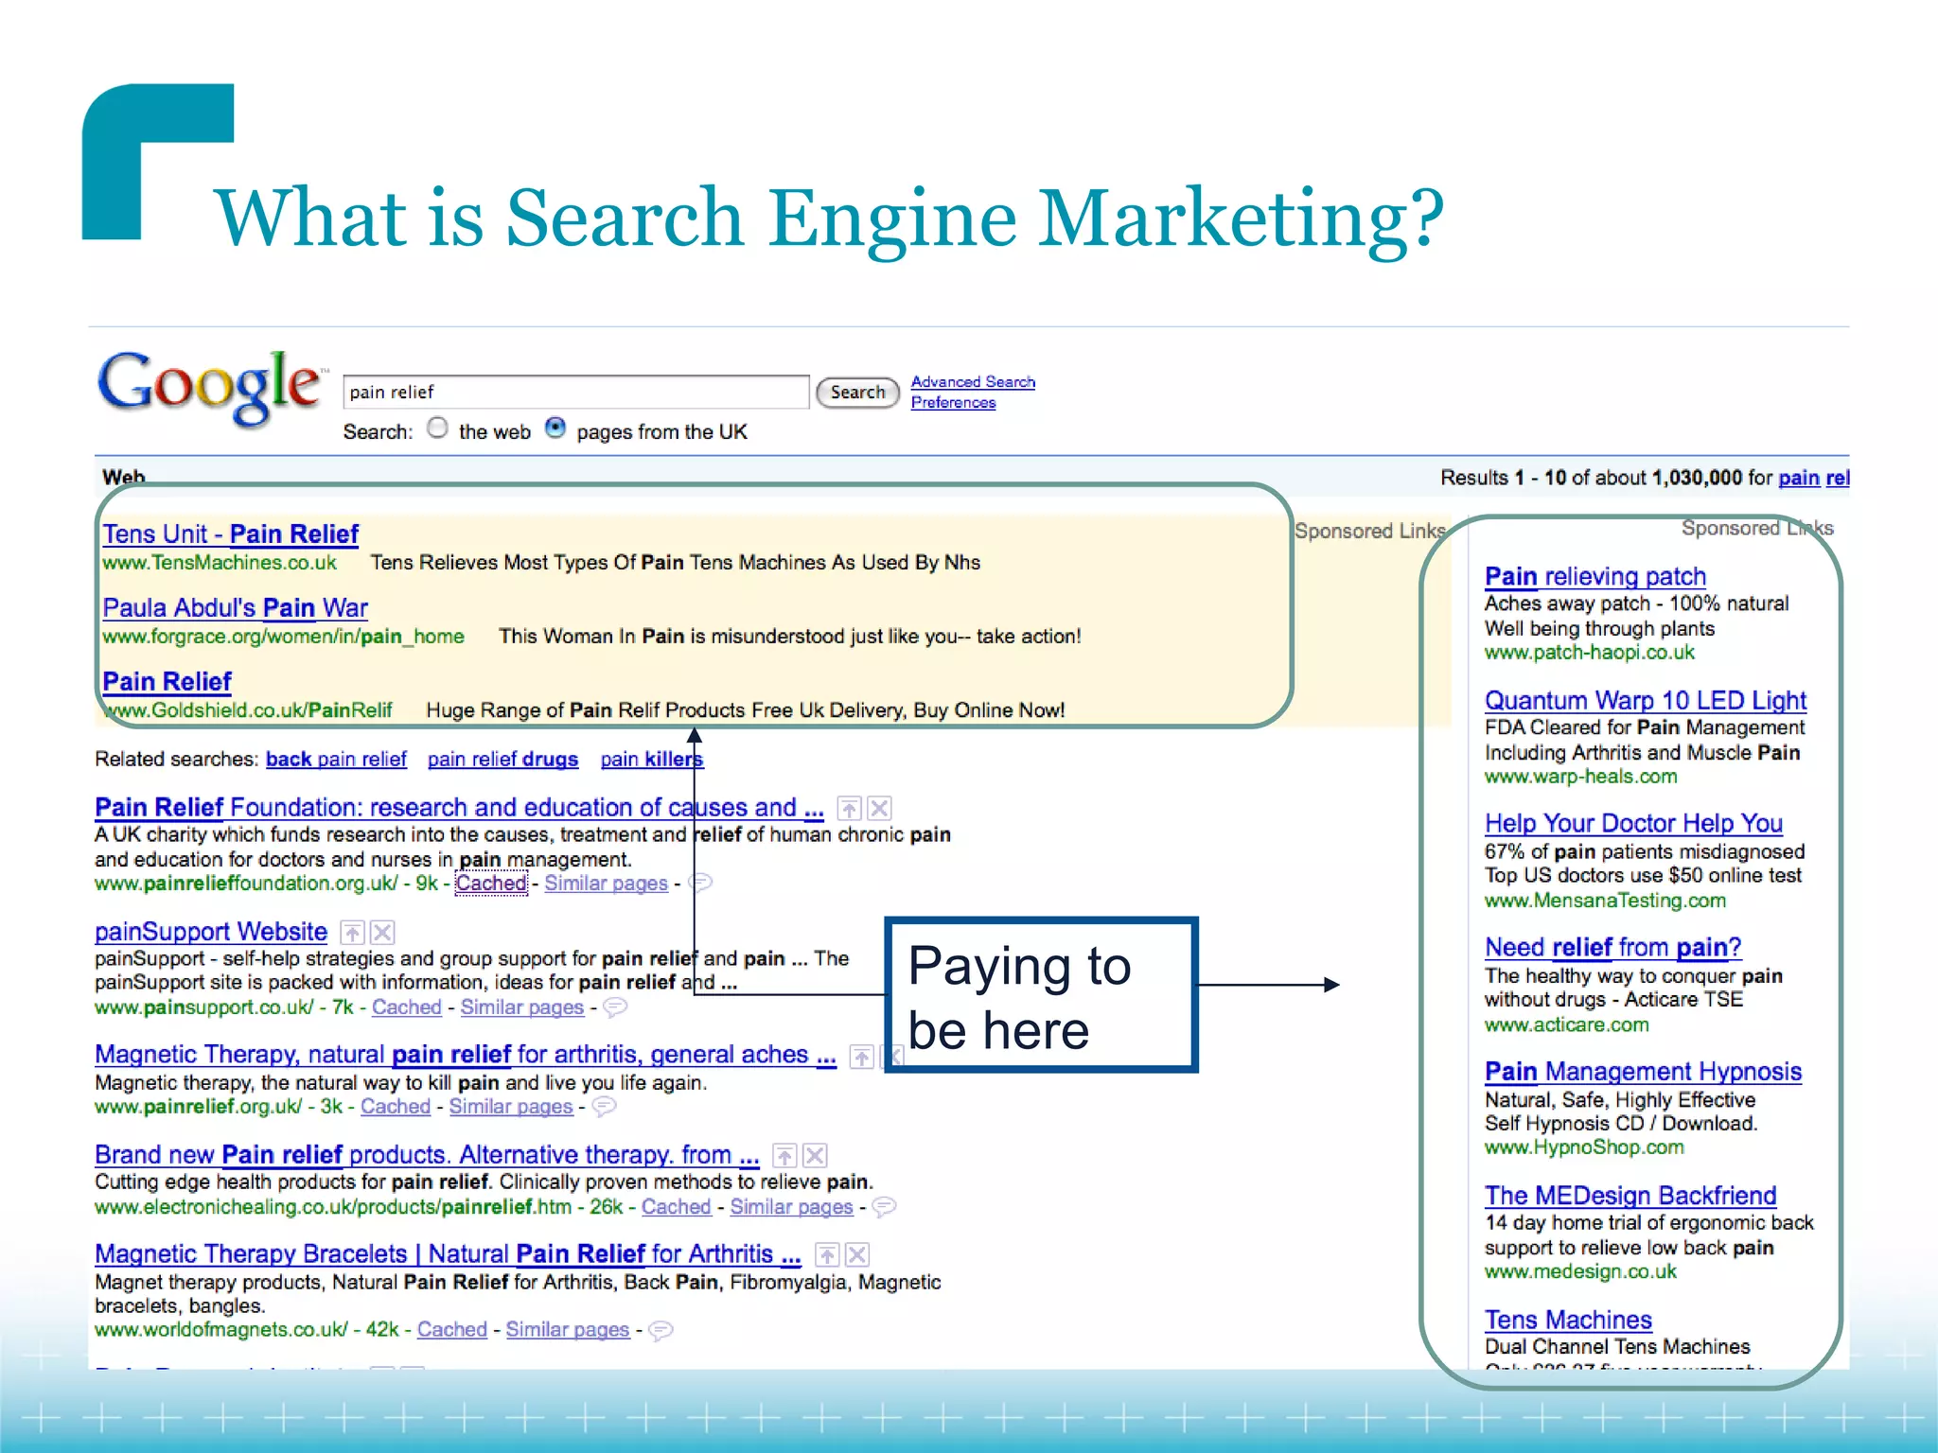Open the painSupport Website result title

click(211, 932)
